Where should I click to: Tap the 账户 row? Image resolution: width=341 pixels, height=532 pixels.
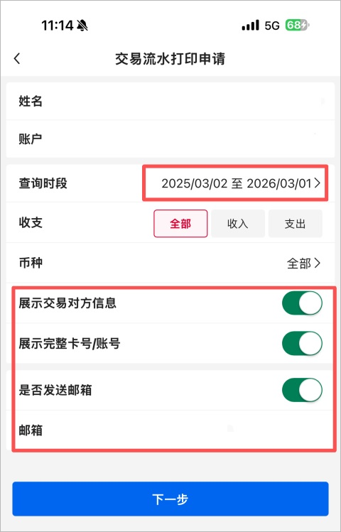[x=170, y=139]
